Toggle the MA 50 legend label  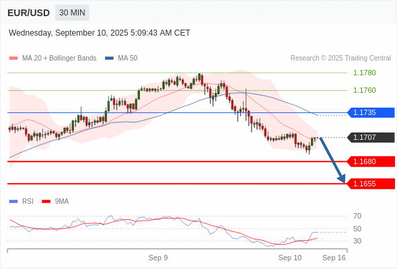(128, 59)
